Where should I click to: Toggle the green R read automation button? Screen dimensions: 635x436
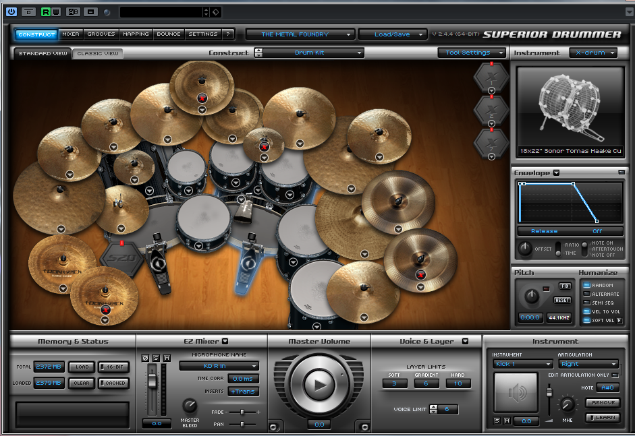[45, 11]
